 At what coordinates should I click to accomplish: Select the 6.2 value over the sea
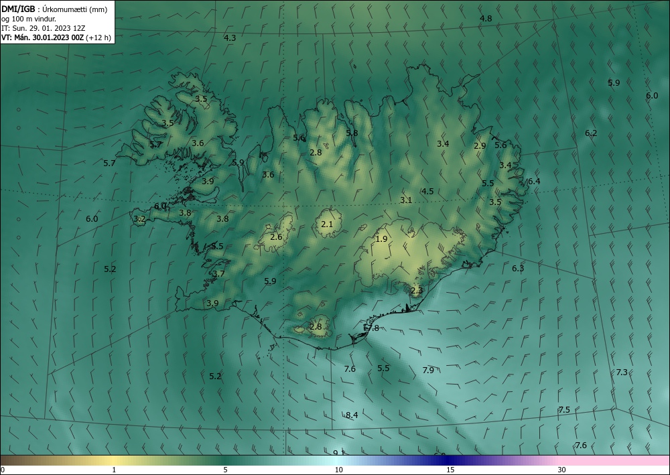point(591,133)
